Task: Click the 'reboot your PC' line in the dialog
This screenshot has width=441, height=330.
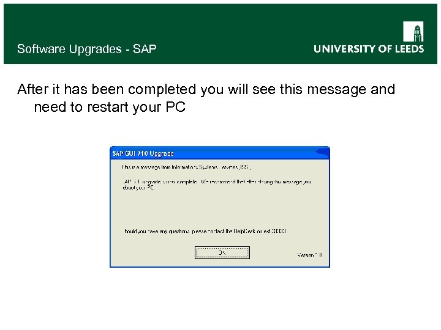Action: [x=138, y=188]
